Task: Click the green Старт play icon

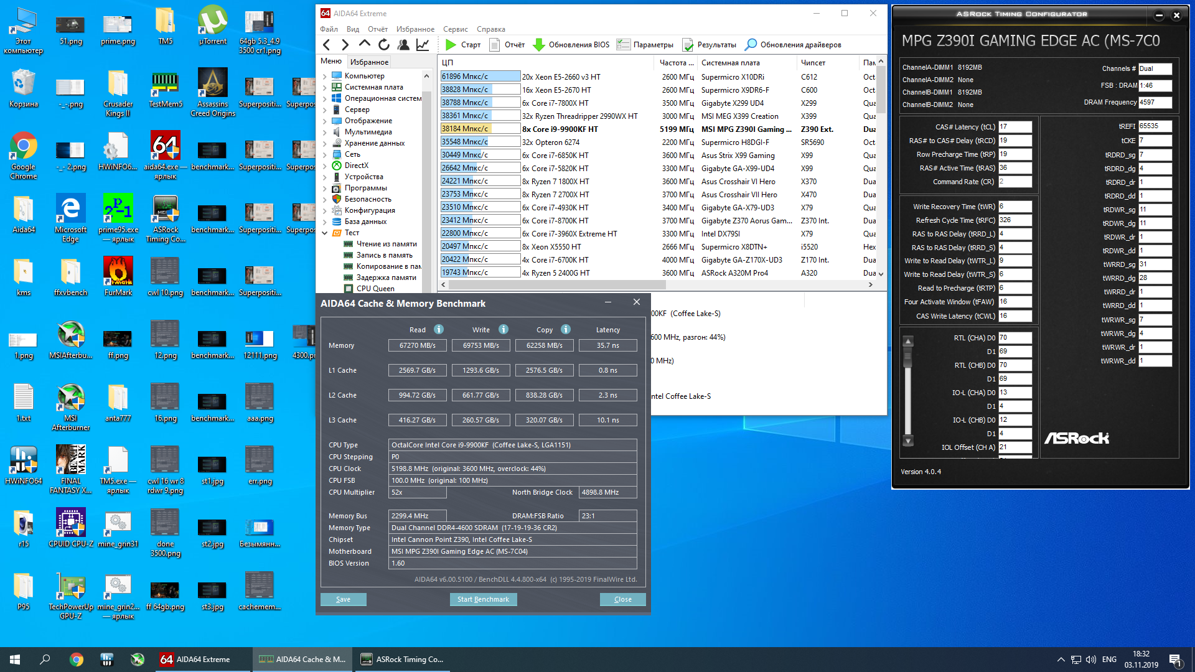Action: click(451, 45)
